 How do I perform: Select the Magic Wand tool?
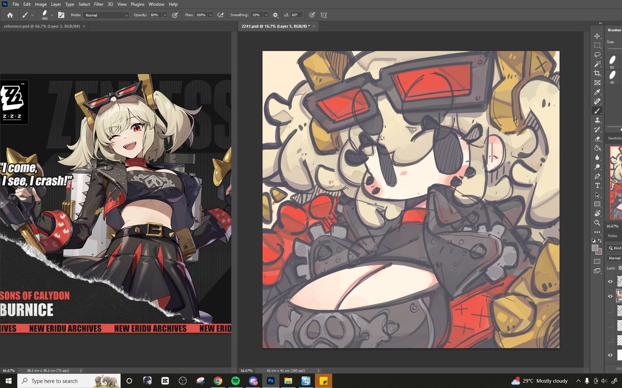[597, 64]
